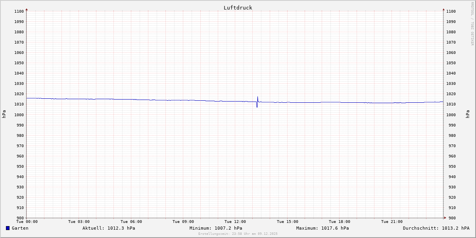Click the 1000 label on the left axis
This screenshot has width=476, height=238.
pos(19,115)
